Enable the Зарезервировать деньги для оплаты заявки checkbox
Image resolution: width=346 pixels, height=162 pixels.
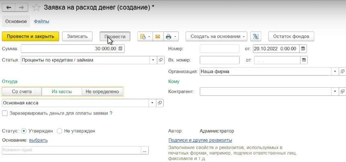(5, 113)
